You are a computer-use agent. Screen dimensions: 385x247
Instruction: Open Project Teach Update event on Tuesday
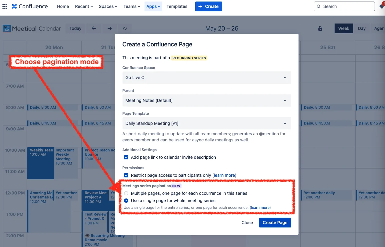pos(98,158)
